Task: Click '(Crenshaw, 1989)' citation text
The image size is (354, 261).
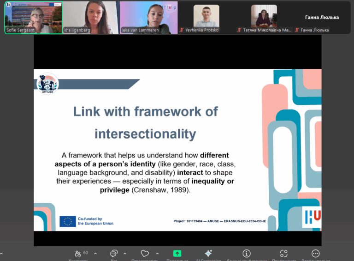Action: click(x=161, y=190)
